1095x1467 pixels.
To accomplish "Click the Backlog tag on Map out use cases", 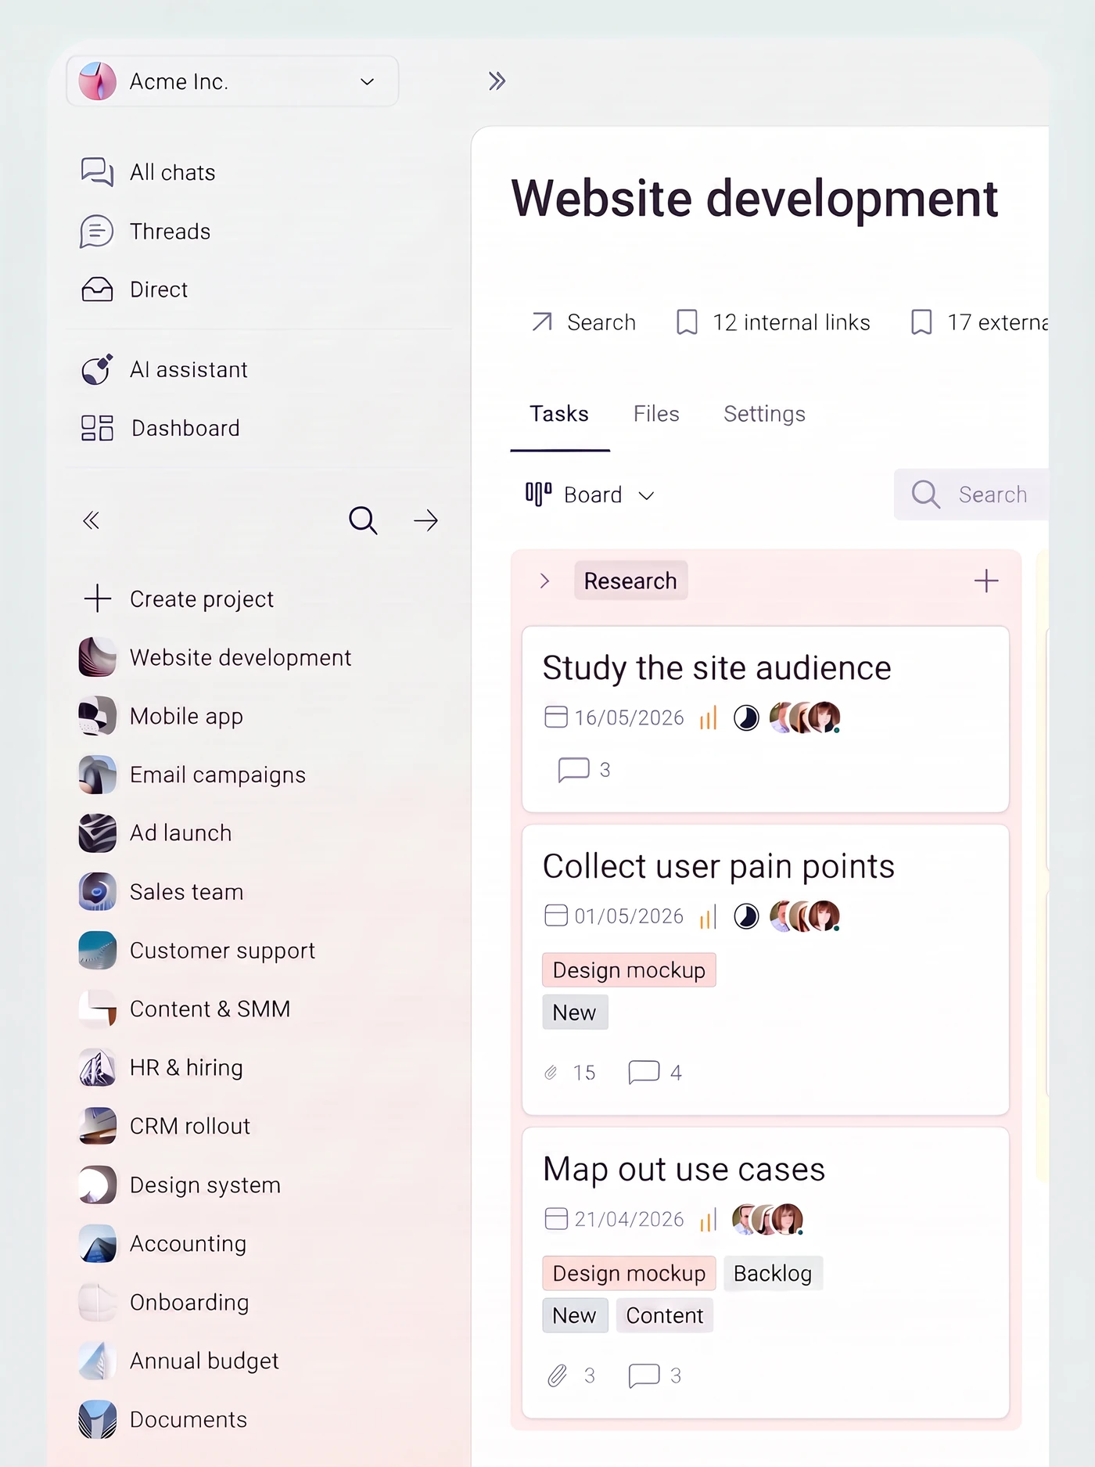I will click(x=773, y=1273).
